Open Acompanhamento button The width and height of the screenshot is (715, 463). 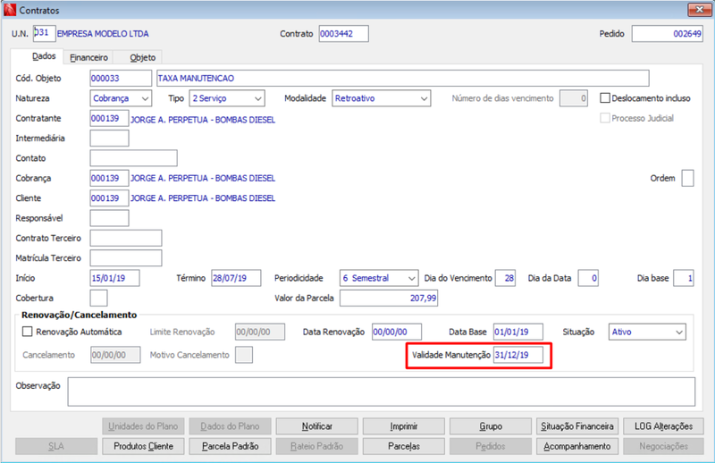click(576, 446)
